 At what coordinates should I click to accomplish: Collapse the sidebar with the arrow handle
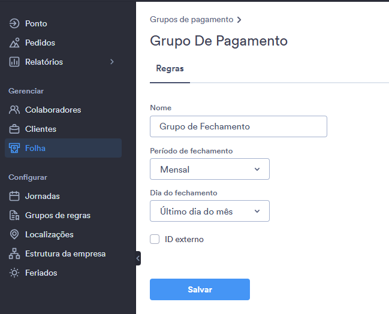tap(138, 258)
